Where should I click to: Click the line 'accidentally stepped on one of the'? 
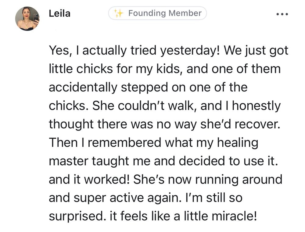click(148, 87)
